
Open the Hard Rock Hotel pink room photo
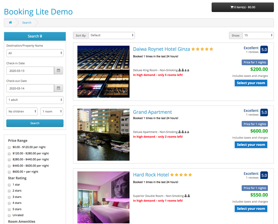click(103, 197)
